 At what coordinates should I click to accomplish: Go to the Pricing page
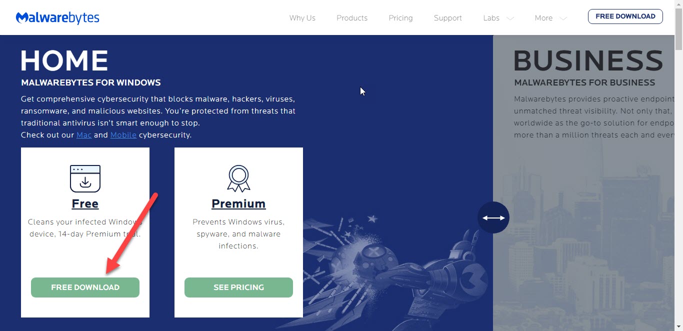(400, 18)
